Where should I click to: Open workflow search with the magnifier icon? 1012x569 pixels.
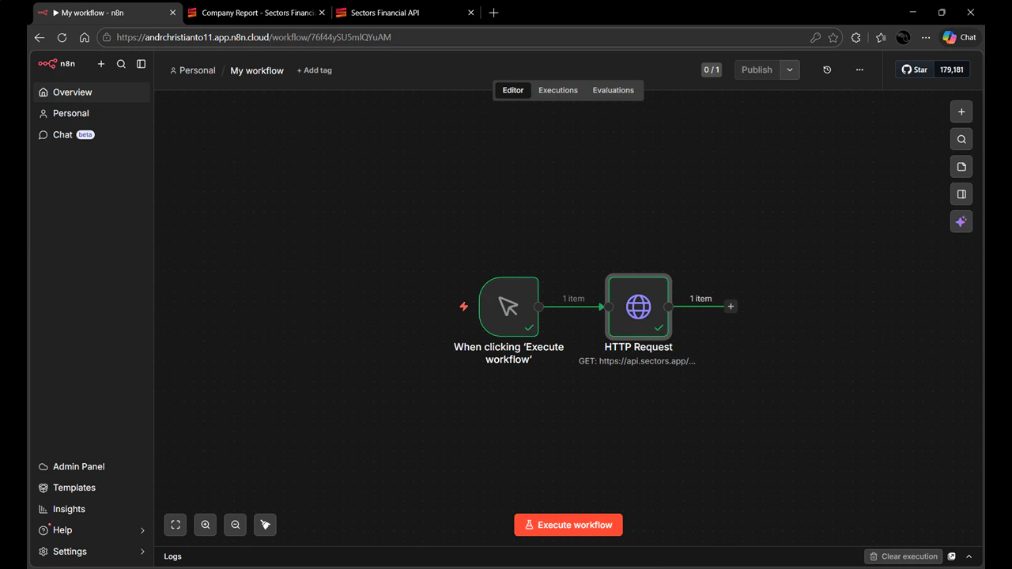pyautogui.click(x=961, y=139)
